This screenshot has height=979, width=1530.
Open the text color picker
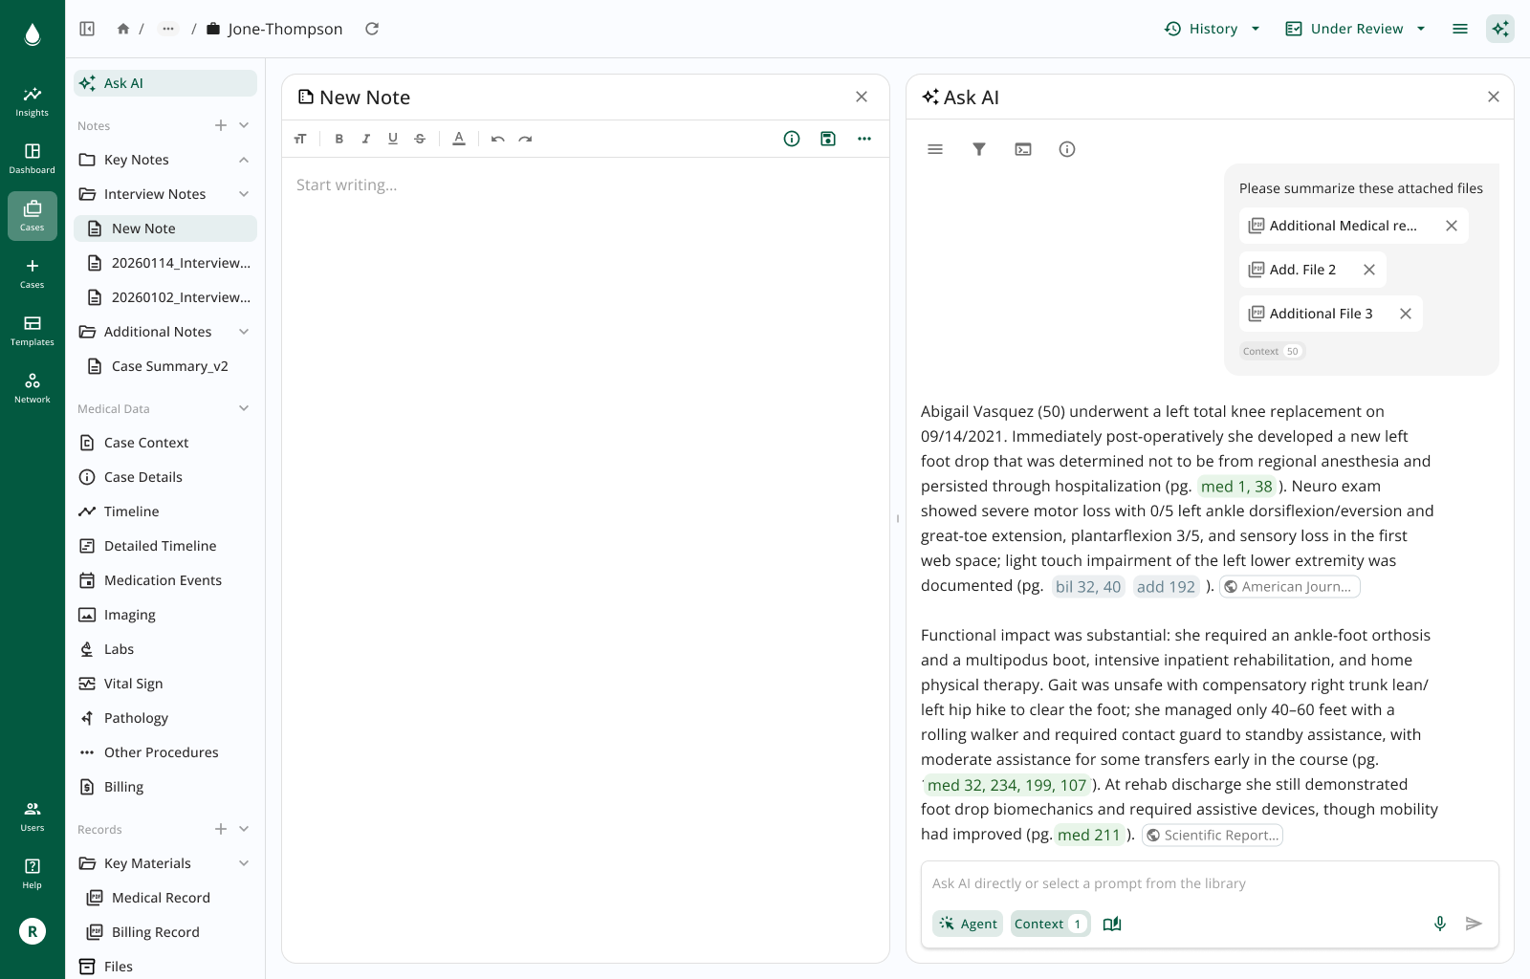pyautogui.click(x=459, y=139)
